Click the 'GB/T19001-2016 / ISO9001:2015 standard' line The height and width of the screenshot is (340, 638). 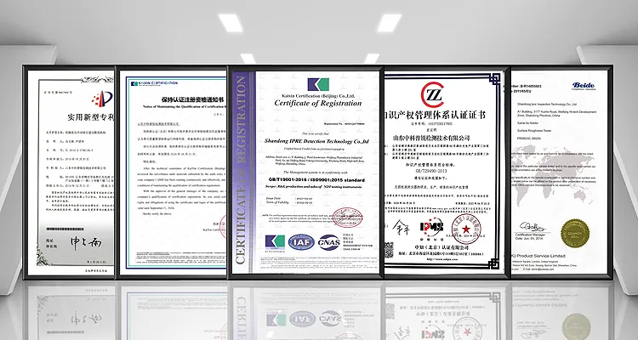[316, 179]
